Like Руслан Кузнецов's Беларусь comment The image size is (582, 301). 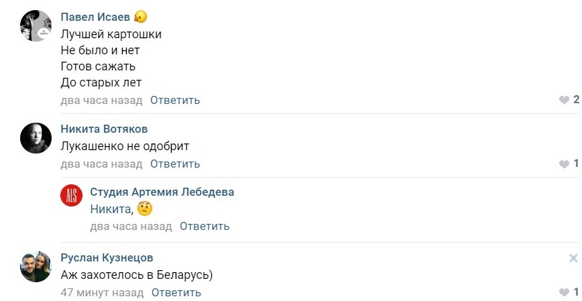[x=564, y=292]
